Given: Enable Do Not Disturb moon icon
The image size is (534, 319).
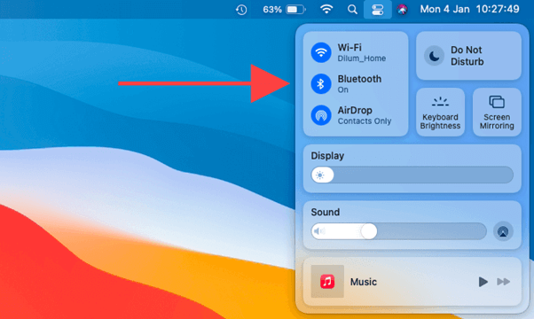Looking at the screenshot, I should point(434,56).
